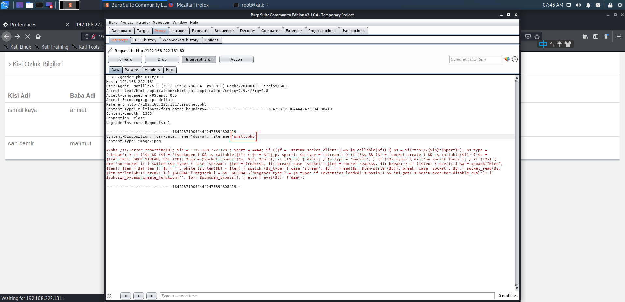Viewport: 625px width, 302px height.
Task: Click Firefox's forward arrow button
Action: pos(17,37)
